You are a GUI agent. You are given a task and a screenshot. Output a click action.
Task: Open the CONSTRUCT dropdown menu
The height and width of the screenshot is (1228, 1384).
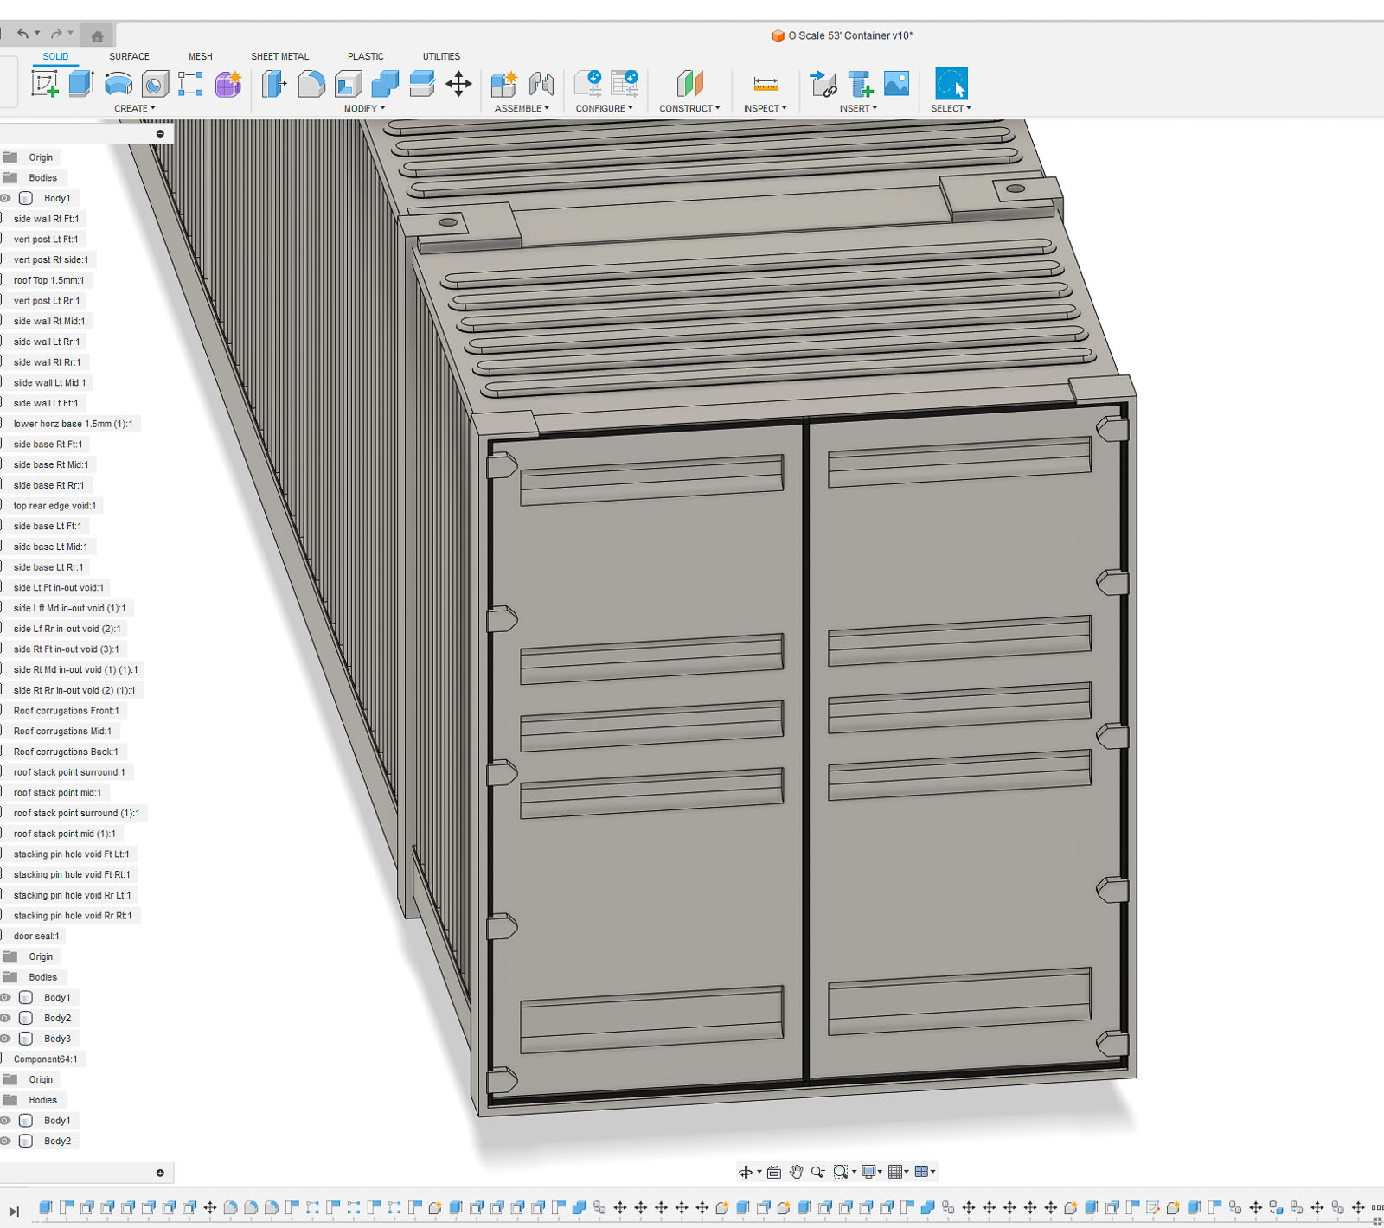[689, 108]
